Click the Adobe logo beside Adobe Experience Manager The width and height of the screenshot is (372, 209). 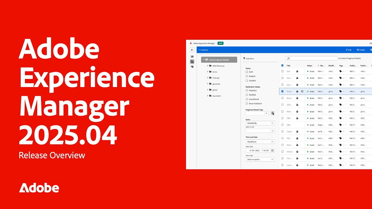[x=191, y=43]
